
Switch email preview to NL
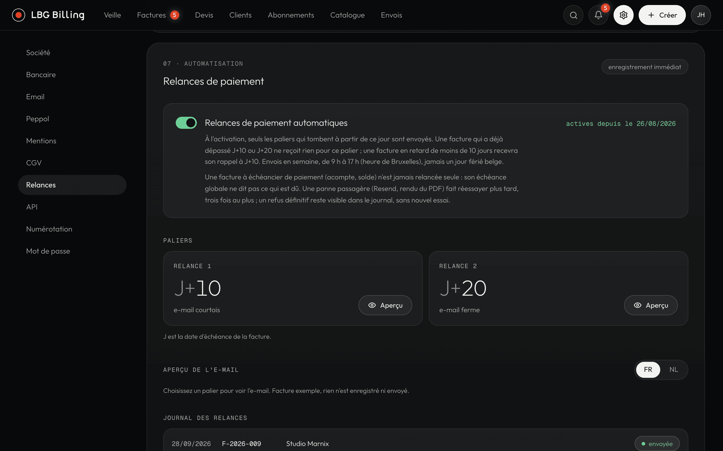pos(674,370)
